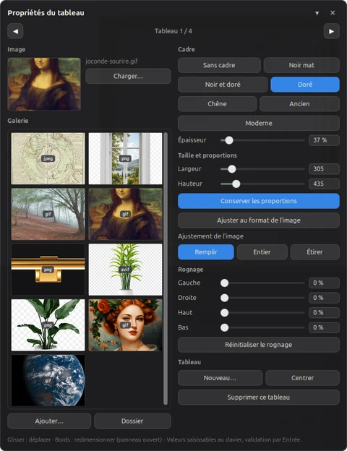This screenshot has height=451, width=347.
Task: Click Supprimer ce tableau
Action: pyautogui.click(x=259, y=398)
